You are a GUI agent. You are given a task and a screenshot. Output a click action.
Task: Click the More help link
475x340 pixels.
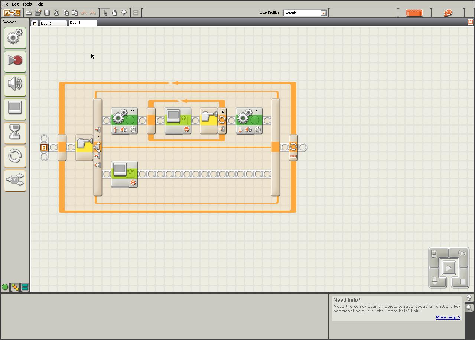pyautogui.click(x=448, y=317)
